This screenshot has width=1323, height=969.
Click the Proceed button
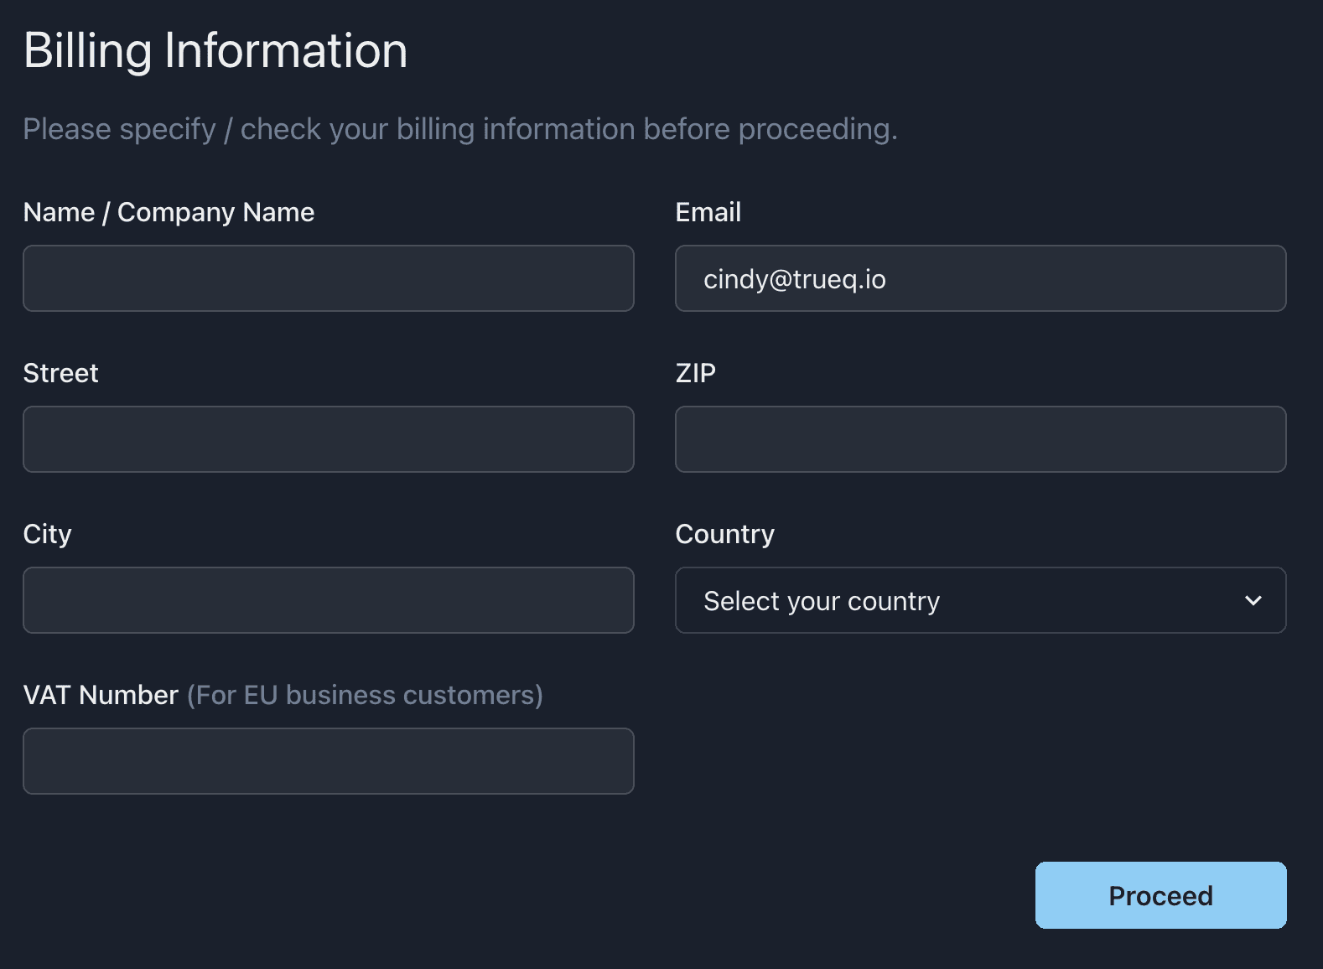click(x=1161, y=895)
